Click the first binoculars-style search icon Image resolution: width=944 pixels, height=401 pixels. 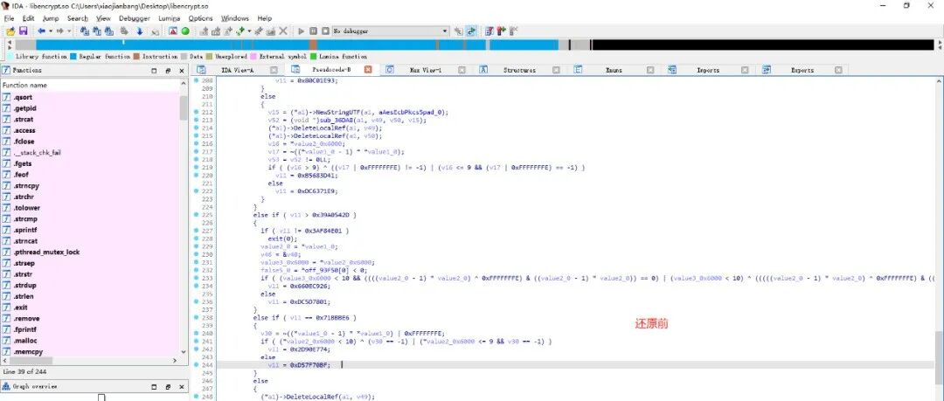click(84, 31)
